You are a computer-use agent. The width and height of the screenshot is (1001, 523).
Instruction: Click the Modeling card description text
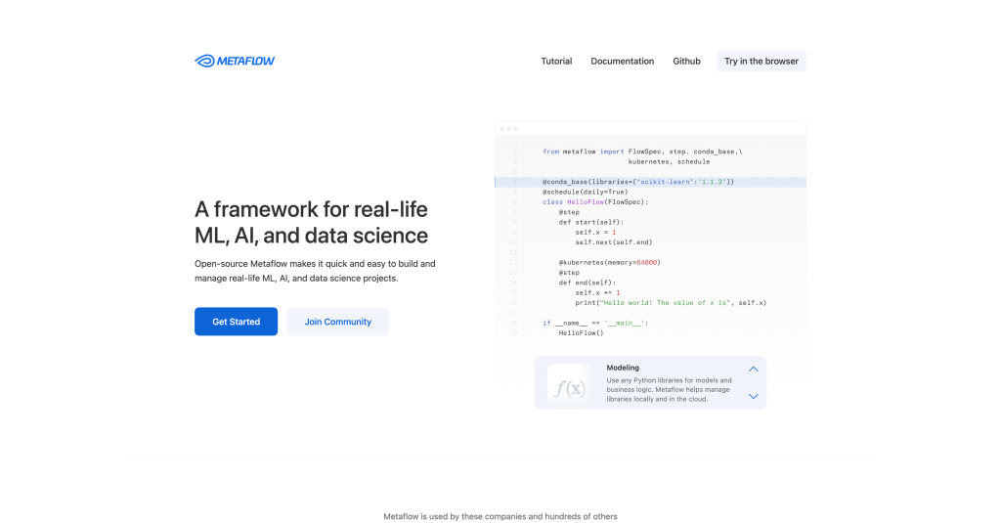point(670,389)
